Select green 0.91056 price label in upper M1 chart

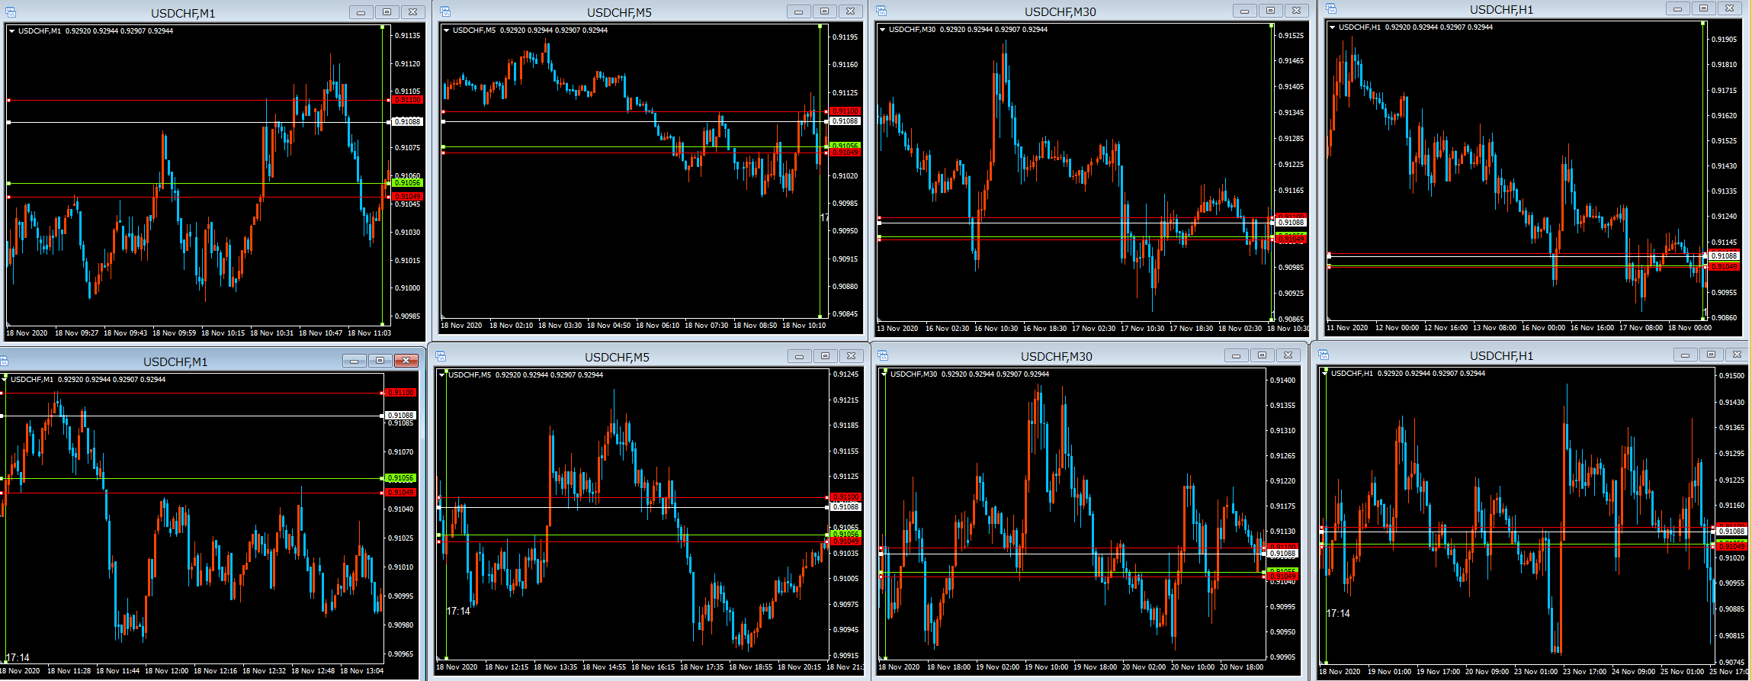pyautogui.click(x=407, y=183)
